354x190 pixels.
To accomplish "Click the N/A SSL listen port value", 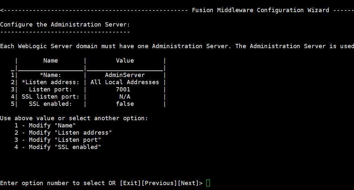I will (x=125, y=96).
